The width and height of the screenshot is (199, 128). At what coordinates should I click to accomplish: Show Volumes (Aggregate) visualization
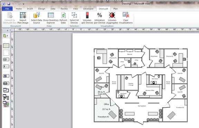[x=112, y=18]
